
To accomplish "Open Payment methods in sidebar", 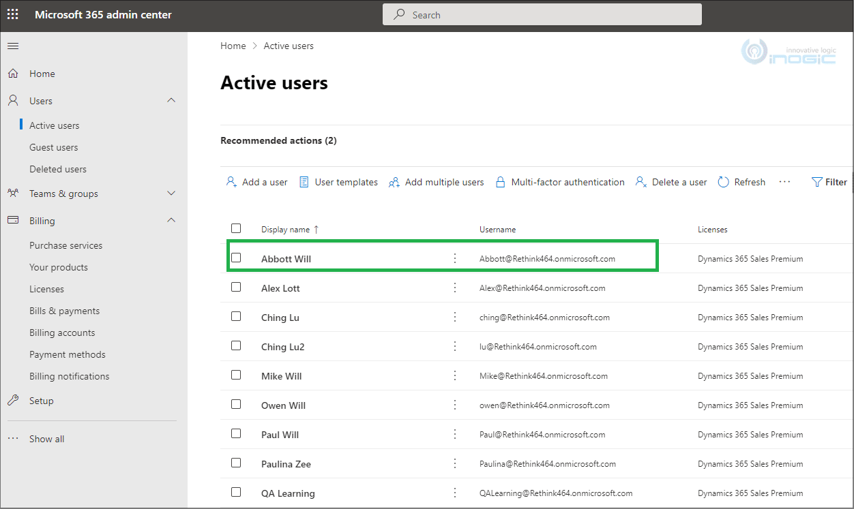I will click(x=68, y=354).
